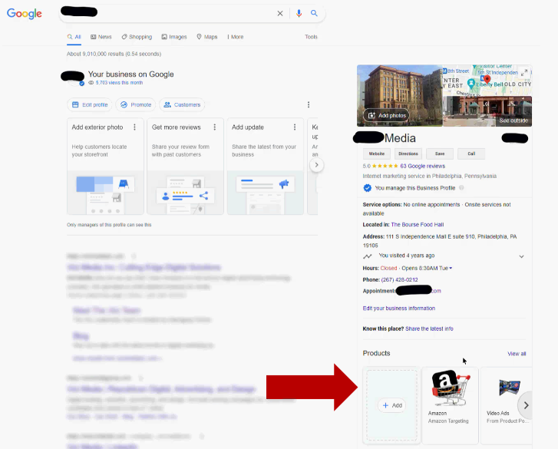The height and width of the screenshot is (449, 558).
Task: Open the Amazon Targeting product card
Action: [450, 405]
